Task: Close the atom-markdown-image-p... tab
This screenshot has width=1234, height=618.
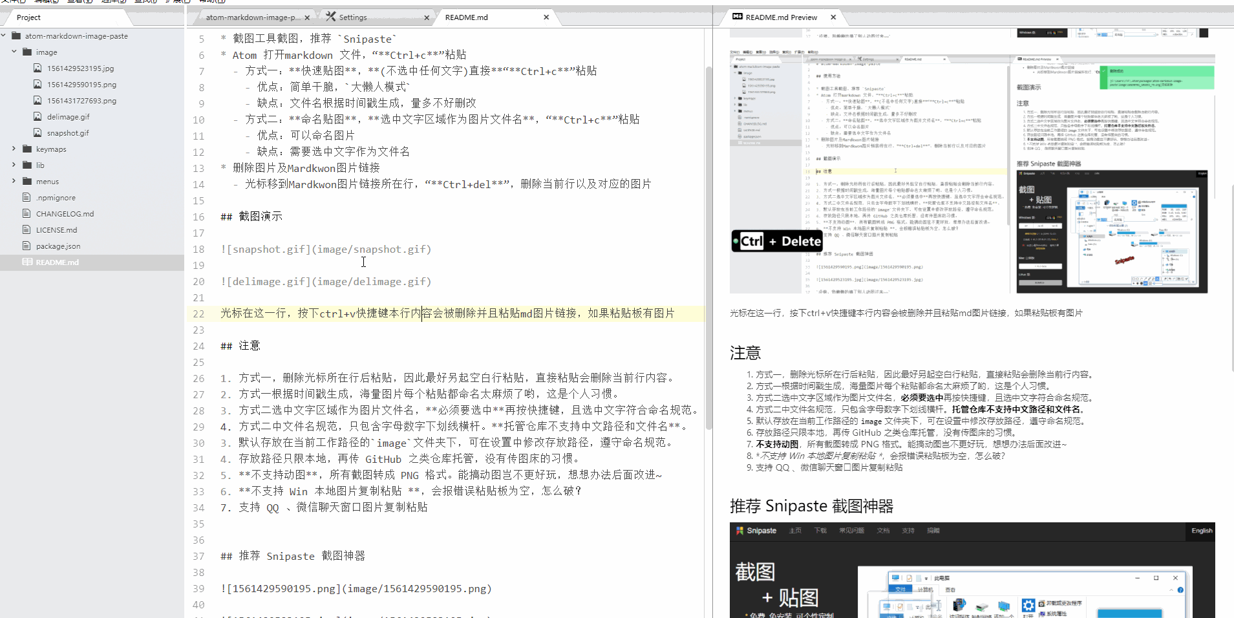Action: 307,17
